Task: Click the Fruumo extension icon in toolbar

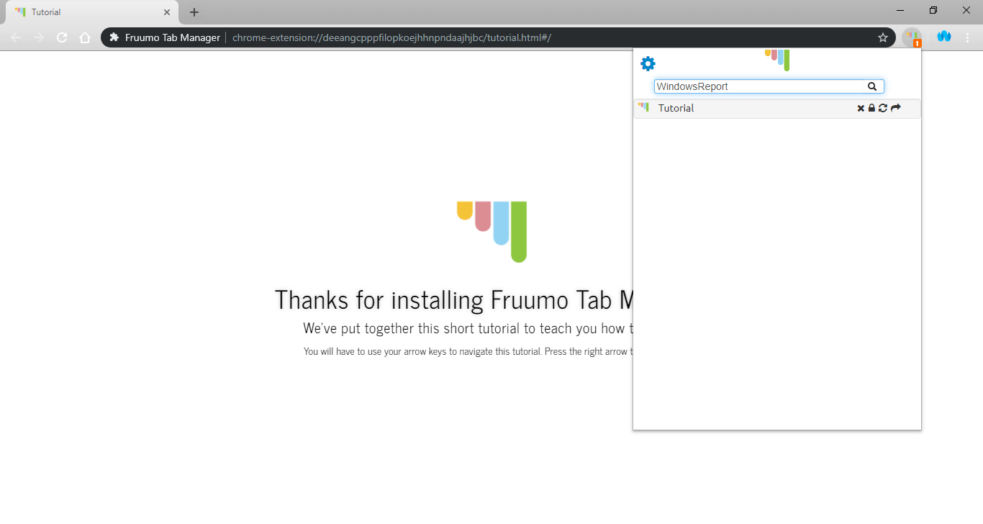Action: click(912, 37)
